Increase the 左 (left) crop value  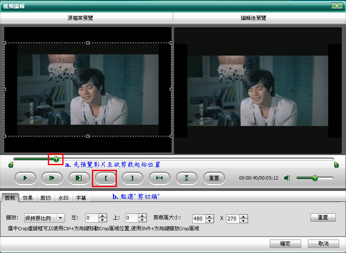pyautogui.click(x=102, y=216)
